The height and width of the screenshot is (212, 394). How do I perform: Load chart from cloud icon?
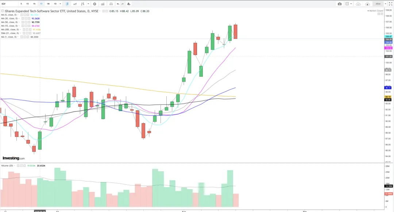(x=358, y=4)
